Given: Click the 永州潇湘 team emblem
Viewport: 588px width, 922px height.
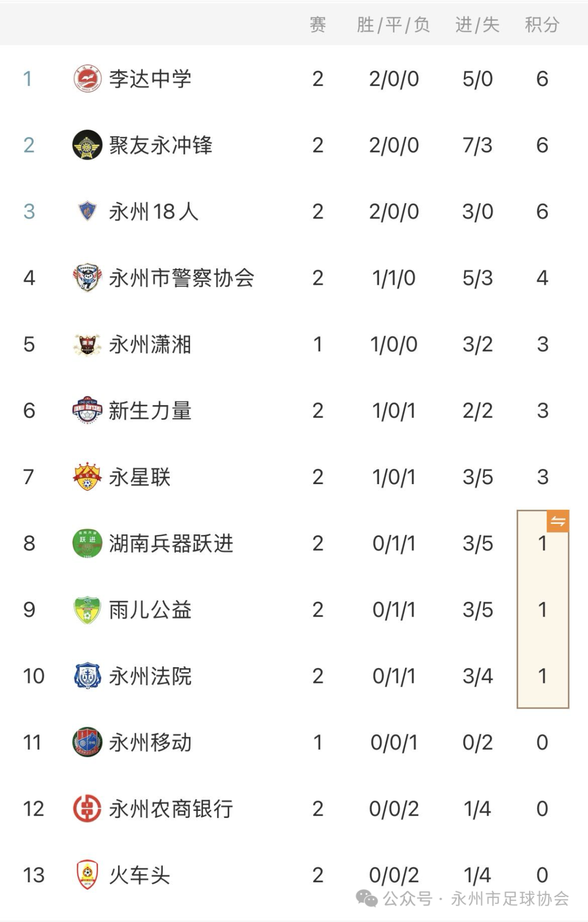Looking at the screenshot, I should (x=87, y=344).
